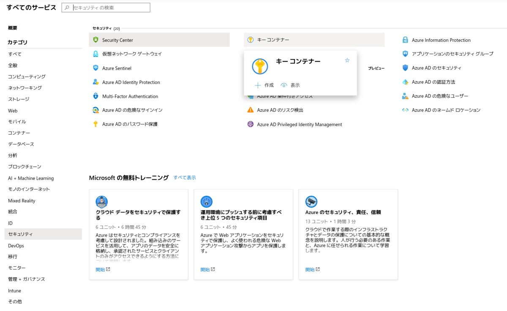Click the large key icon in the popup card
Screen dimensions: 507x311
click(260, 66)
